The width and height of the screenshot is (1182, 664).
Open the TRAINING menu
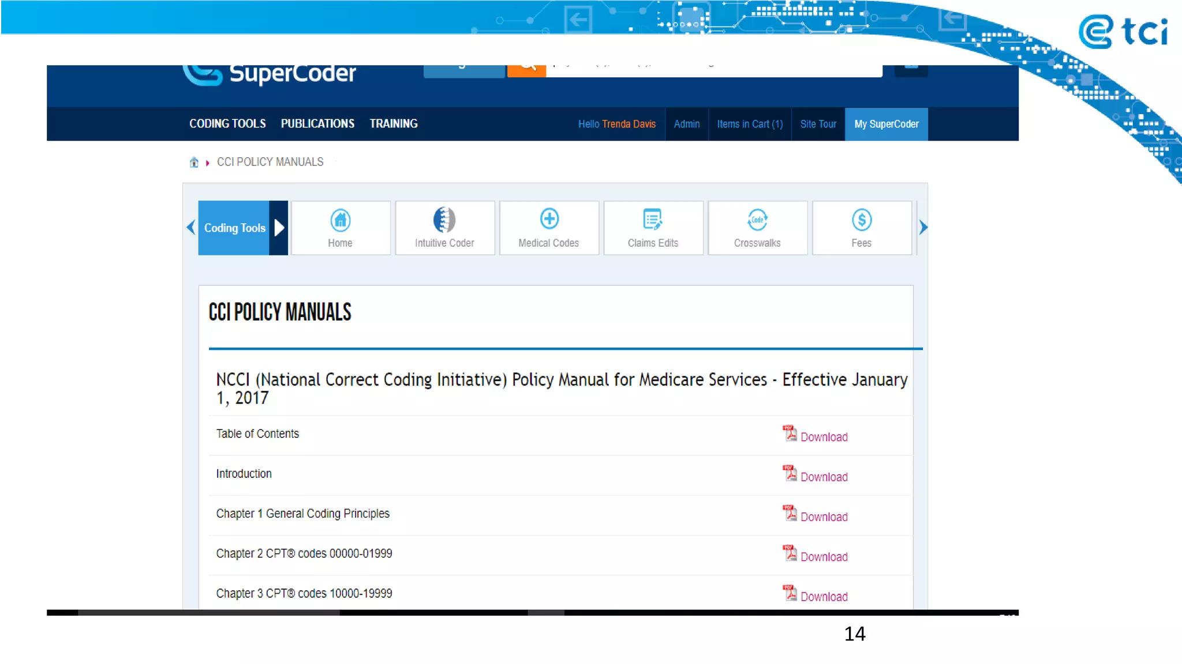click(394, 124)
